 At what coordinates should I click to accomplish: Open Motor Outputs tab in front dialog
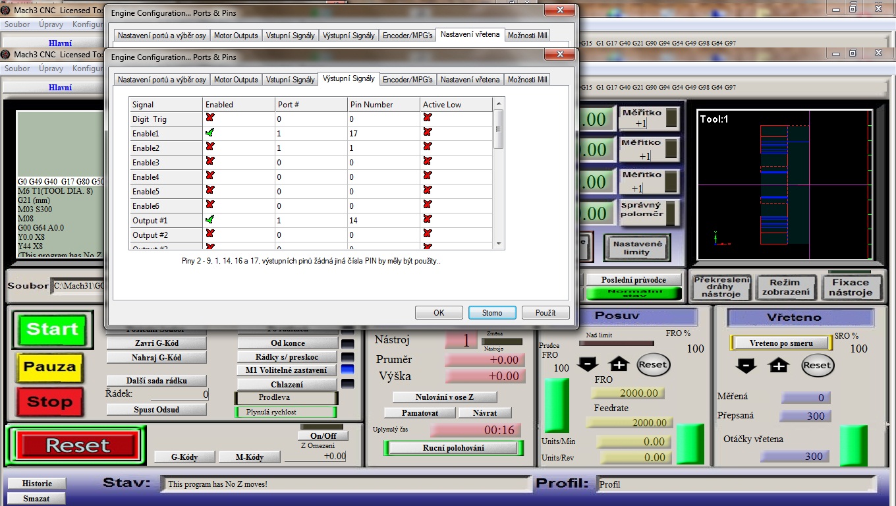tap(236, 80)
